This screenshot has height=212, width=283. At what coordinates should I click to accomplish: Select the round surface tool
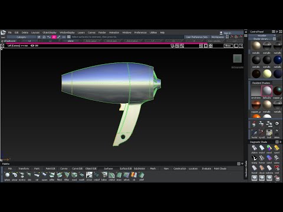74,175
